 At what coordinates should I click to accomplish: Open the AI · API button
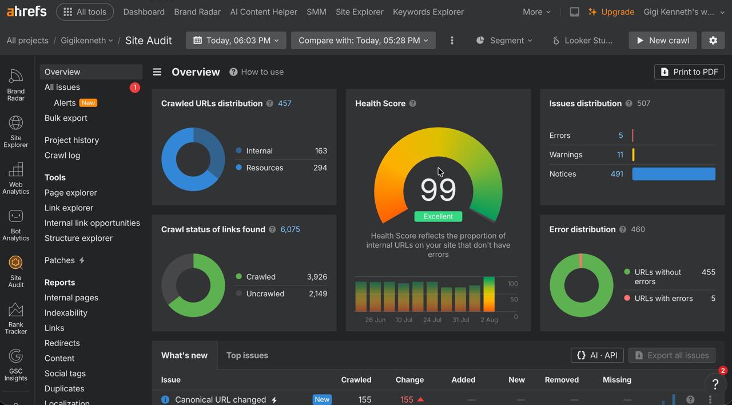pyautogui.click(x=597, y=355)
